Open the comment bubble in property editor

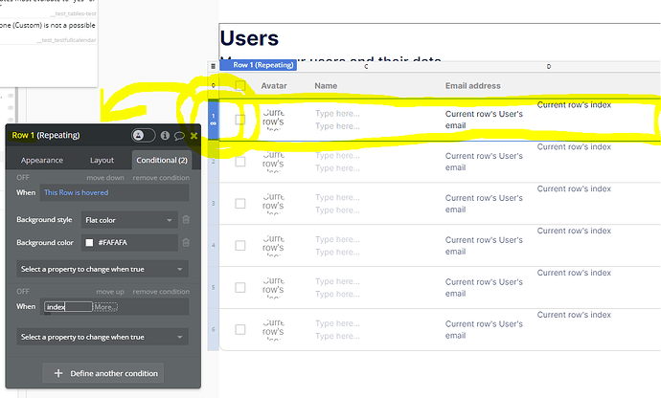click(179, 136)
